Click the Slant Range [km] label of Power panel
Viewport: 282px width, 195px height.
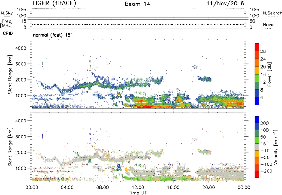[10, 74]
